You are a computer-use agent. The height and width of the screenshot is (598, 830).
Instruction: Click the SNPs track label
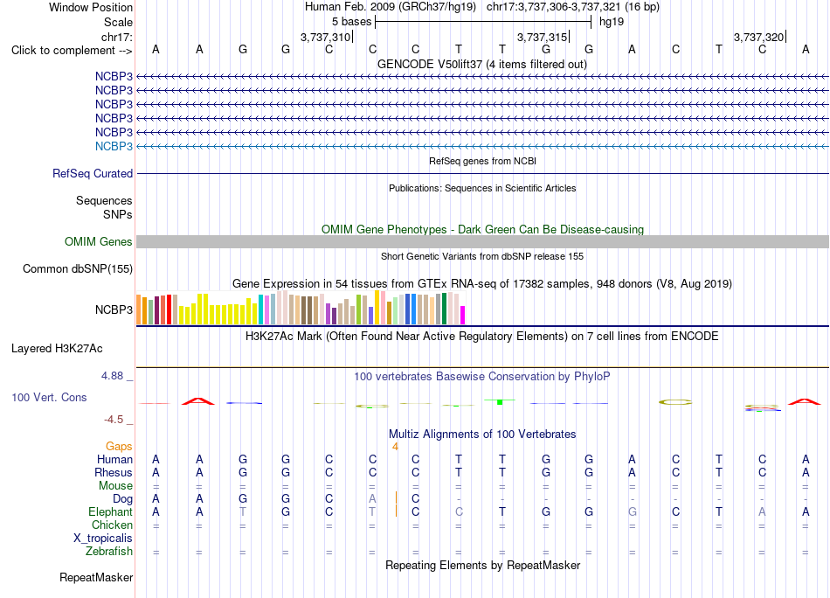[x=118, y=214]
